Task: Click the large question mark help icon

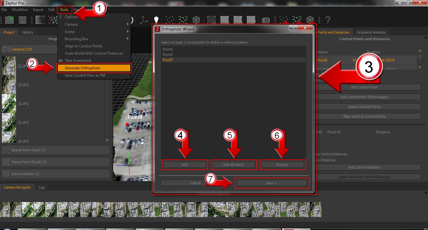Action: [x=328, y=20]
